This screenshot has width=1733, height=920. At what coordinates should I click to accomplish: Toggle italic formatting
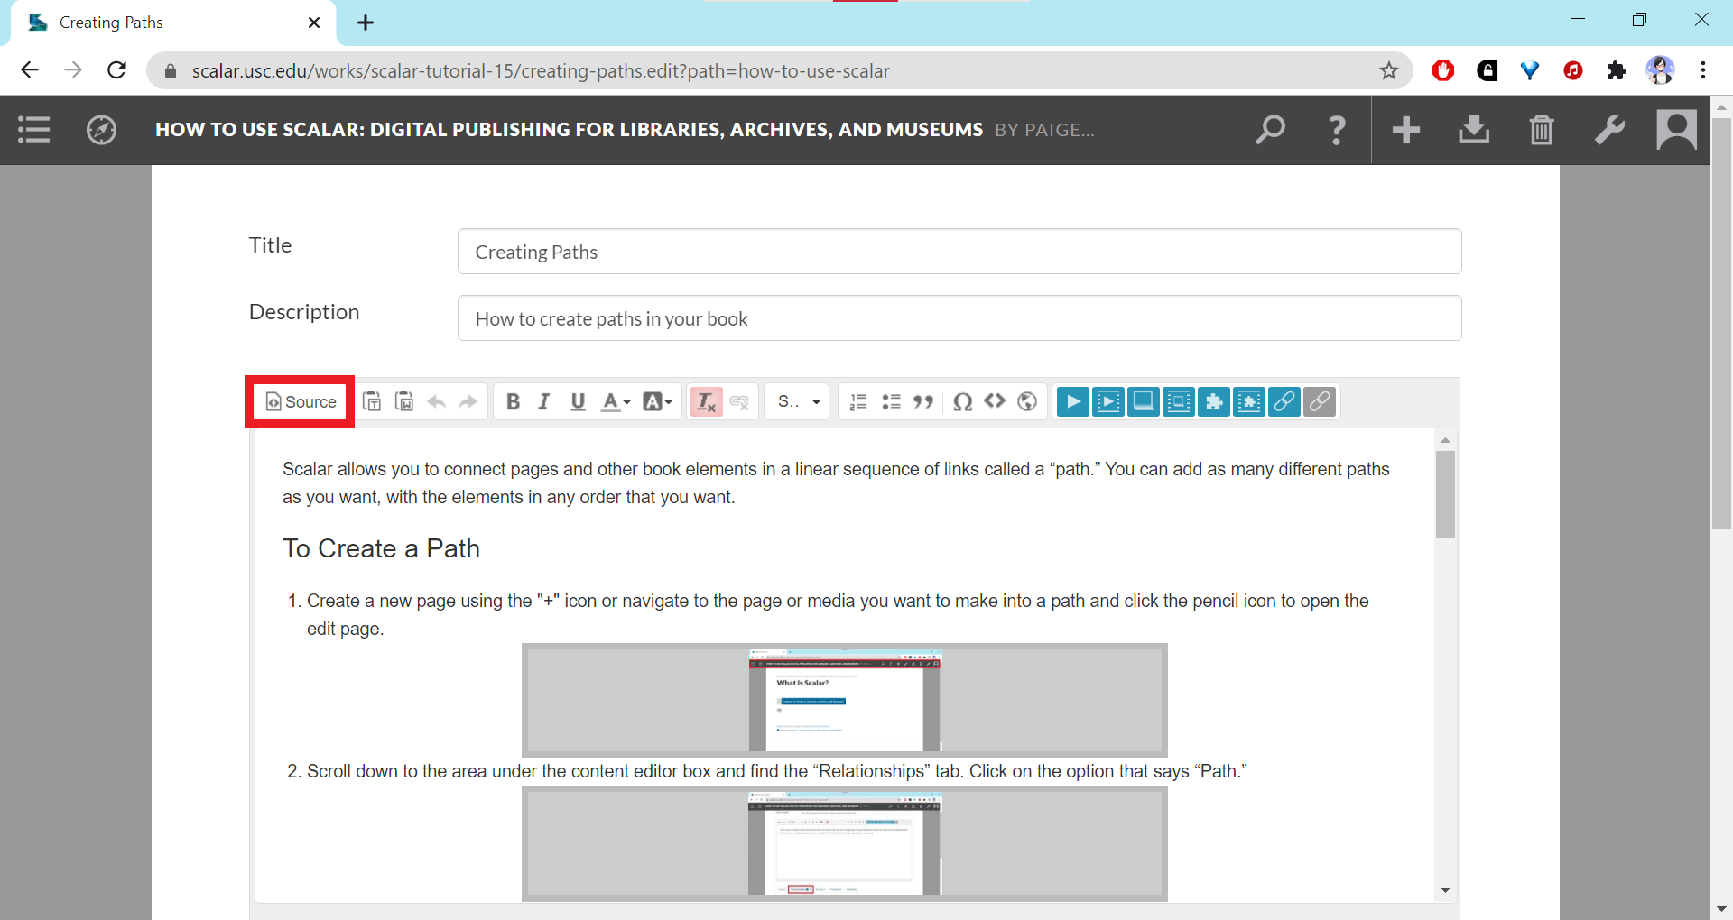(x=544, y=402)
